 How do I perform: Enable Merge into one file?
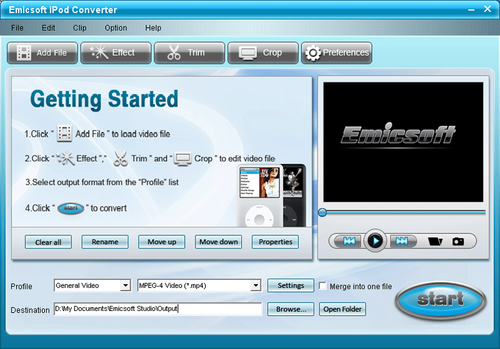(x=322, y=286)
